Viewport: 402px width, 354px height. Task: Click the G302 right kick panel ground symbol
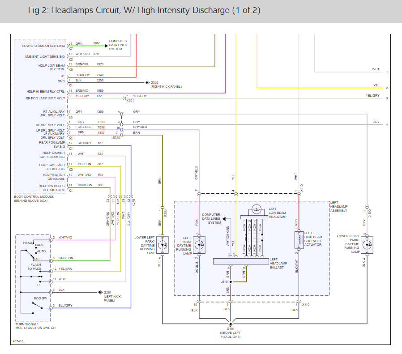click(147, 83)
